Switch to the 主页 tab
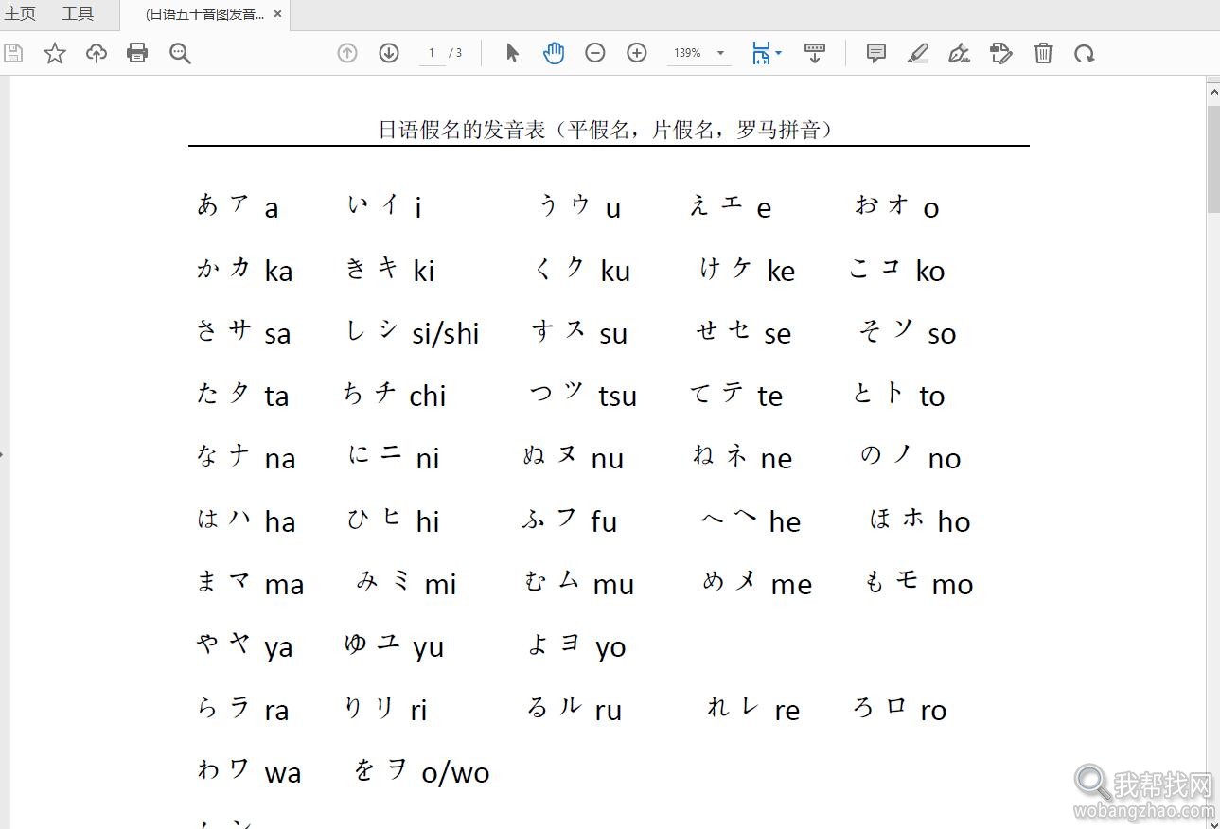The height and width of the screenshot is (829, 1220). [20, 14]
